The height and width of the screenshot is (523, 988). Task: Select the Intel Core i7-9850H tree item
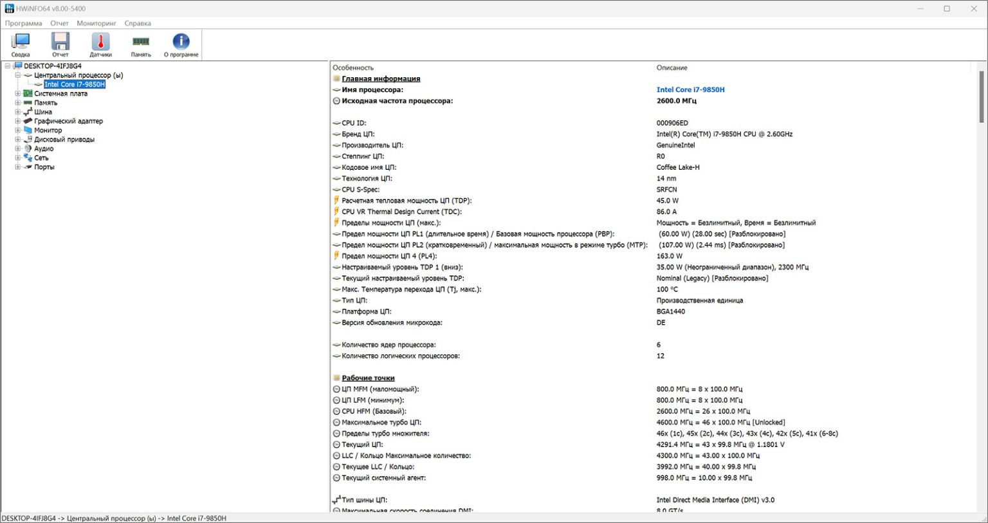(x=74, y=84)
